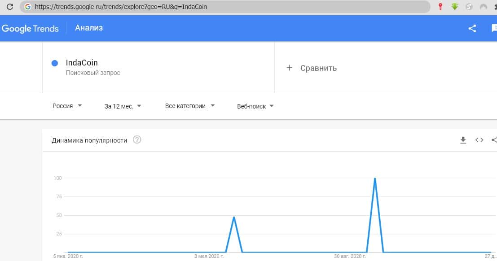Click the Динамика популярности heading

[x=89, y=140]
